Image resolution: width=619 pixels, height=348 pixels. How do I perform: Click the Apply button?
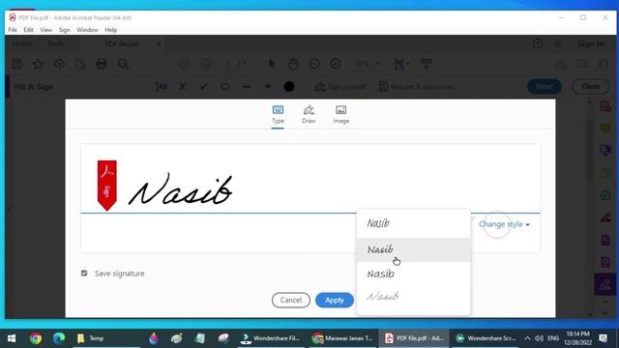click(335, 301)
